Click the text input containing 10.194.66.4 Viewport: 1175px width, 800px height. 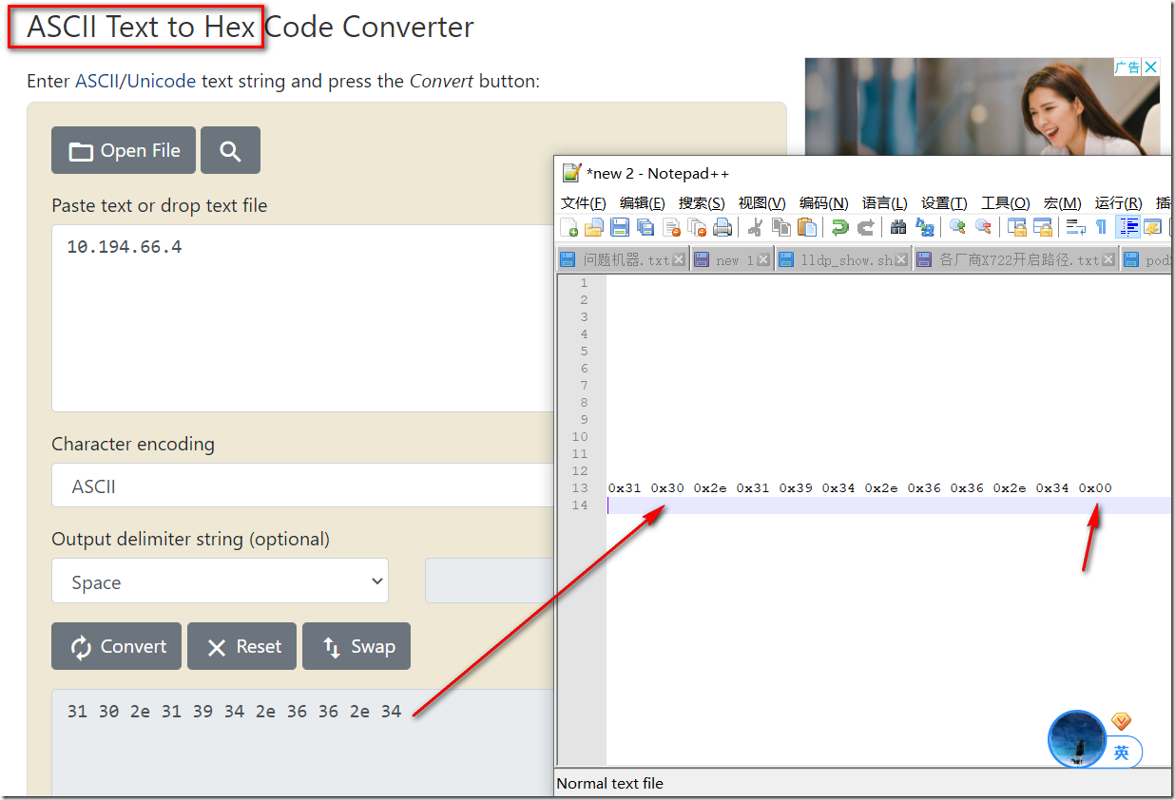point(302,317)
